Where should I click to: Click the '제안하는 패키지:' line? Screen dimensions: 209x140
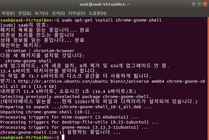point(21,45)
